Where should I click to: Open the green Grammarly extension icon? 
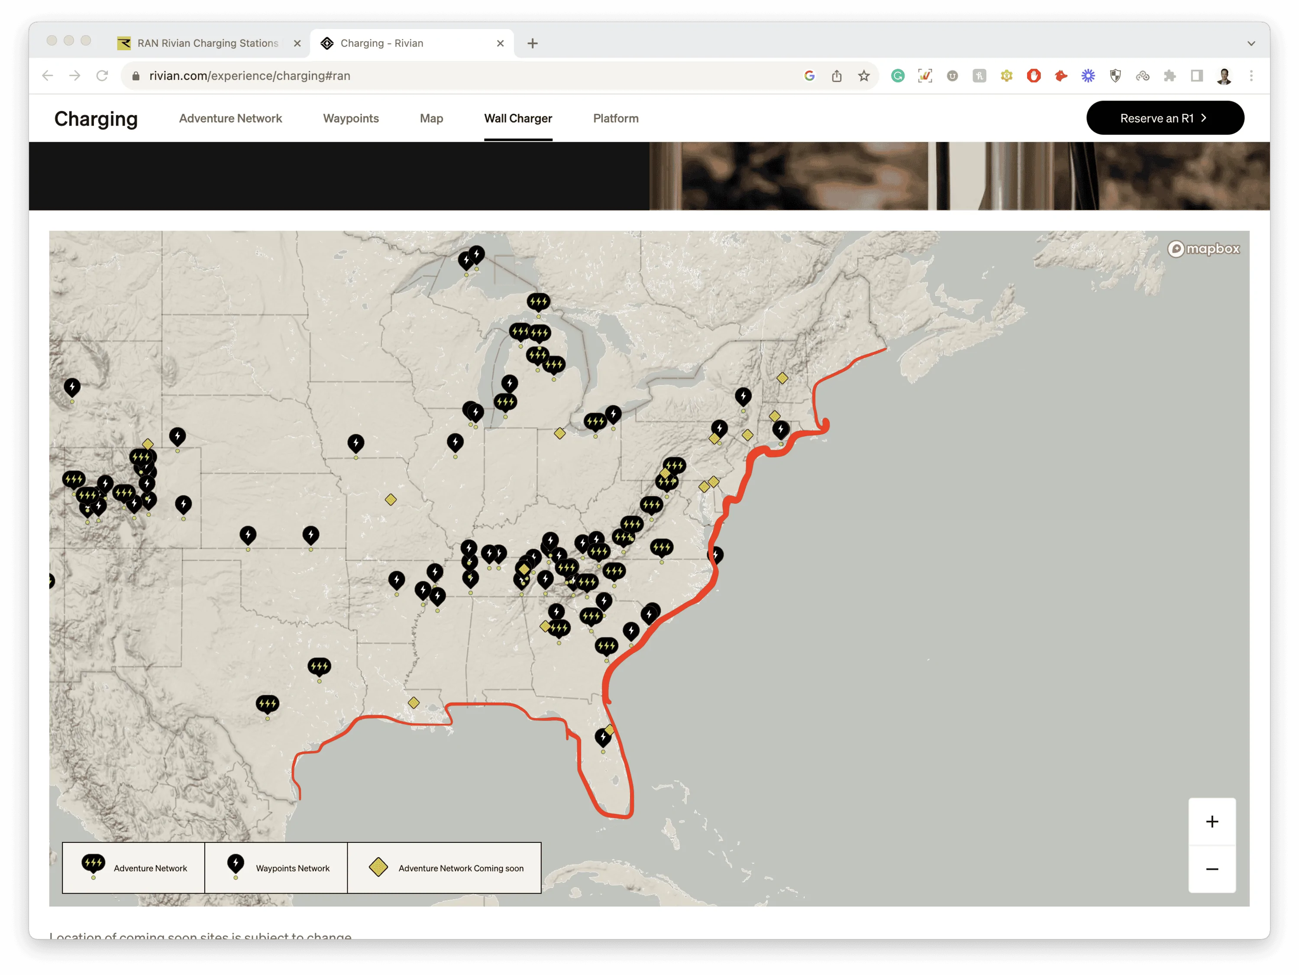898,76
